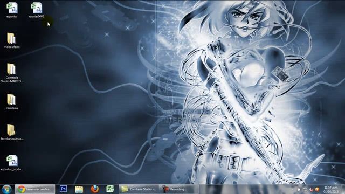Image resolution: width=345 pixels, height=194 pixels.
Task: Open Action Center flag tray icon
Action: tap(299, 189)
